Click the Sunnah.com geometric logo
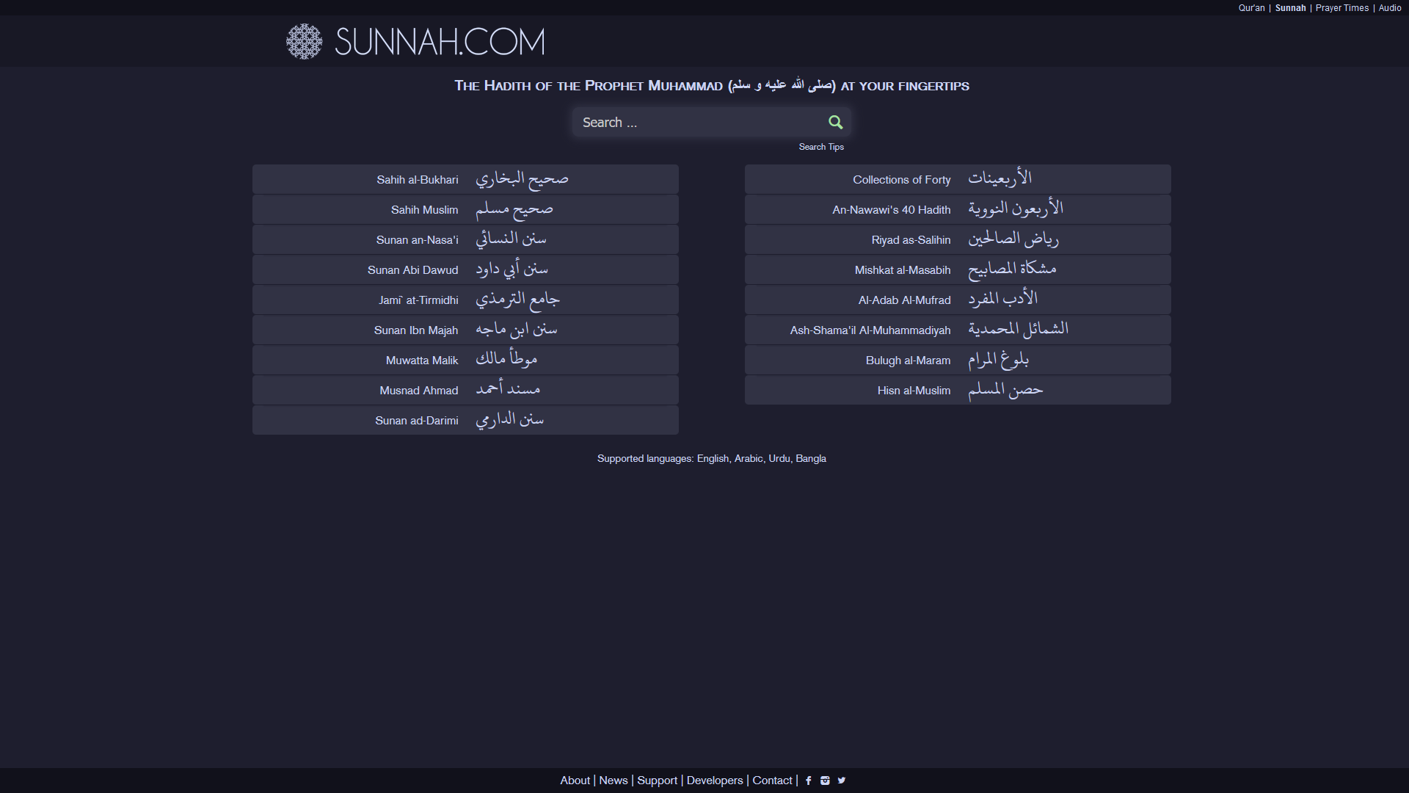This screenshot has width=1409, height=793. (x=304, y=42)
